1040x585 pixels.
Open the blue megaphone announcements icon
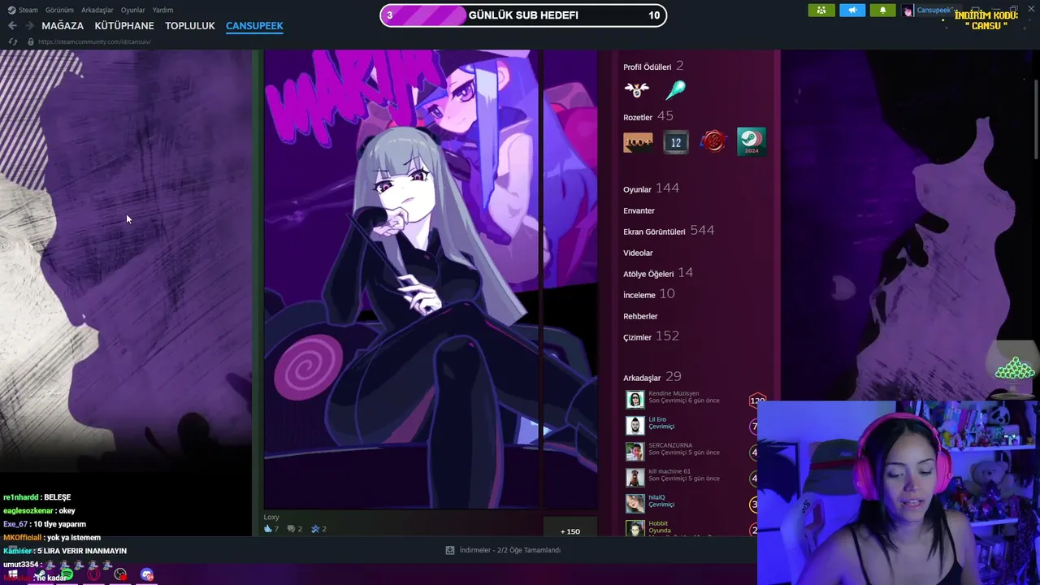click(x=852, y=10)
